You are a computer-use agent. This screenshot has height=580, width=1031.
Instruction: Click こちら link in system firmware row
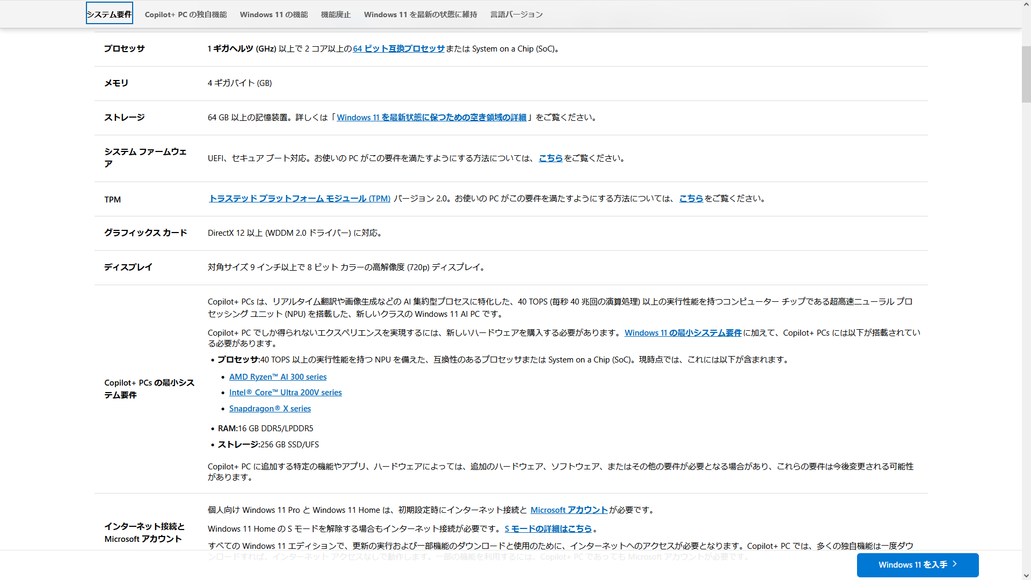(550, 158)
